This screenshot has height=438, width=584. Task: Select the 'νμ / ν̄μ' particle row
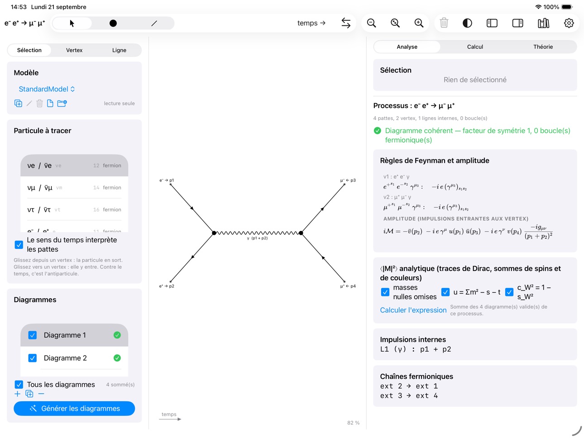tap(74, 187)
